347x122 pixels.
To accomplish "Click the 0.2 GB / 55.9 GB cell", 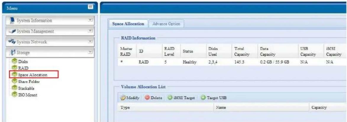I will click(x=274, y=63).
